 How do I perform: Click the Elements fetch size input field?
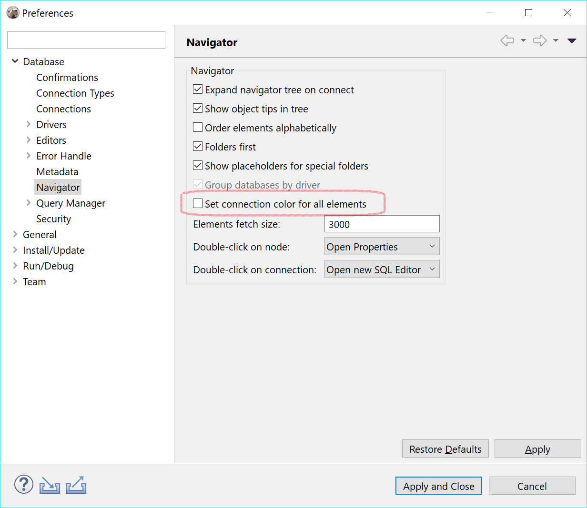pos(381,224)
